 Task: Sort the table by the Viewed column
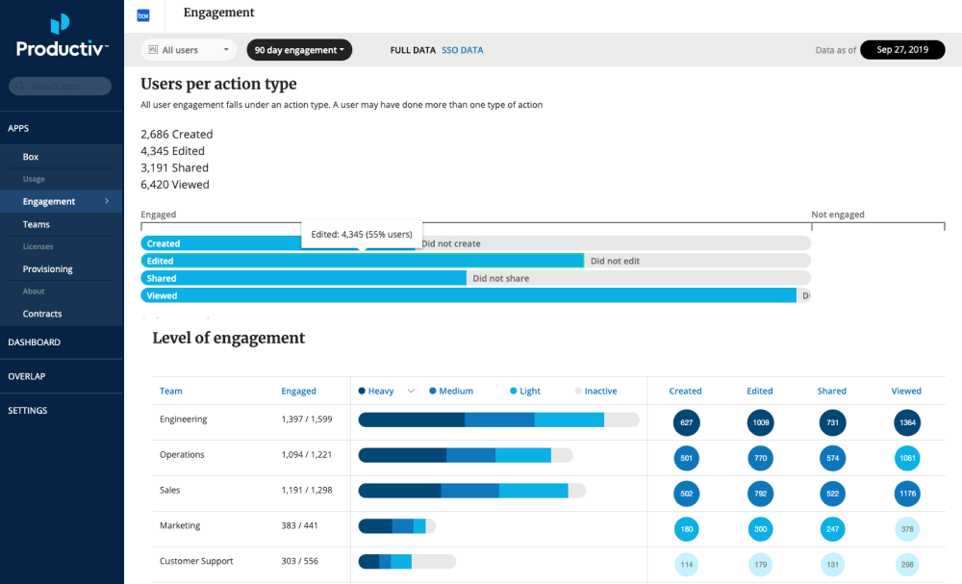(x=906, y=391)
